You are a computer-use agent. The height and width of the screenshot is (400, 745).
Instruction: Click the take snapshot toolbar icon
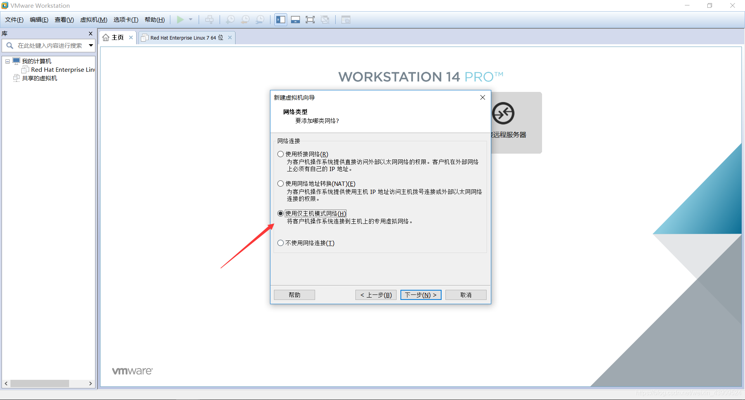(230, 19)
